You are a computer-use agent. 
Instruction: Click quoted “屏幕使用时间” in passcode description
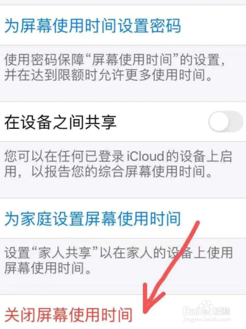click(133, 59)
